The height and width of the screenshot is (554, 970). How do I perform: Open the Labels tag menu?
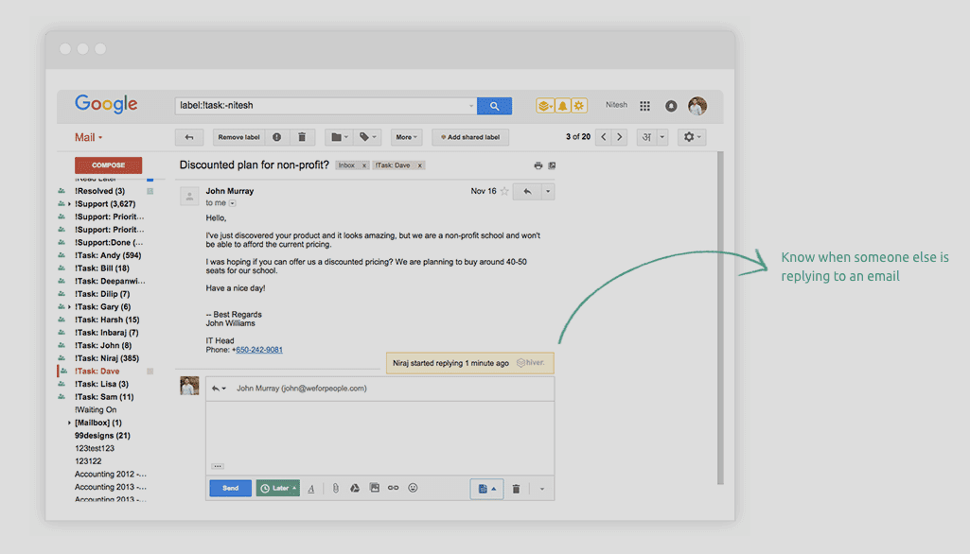[367, 137]
